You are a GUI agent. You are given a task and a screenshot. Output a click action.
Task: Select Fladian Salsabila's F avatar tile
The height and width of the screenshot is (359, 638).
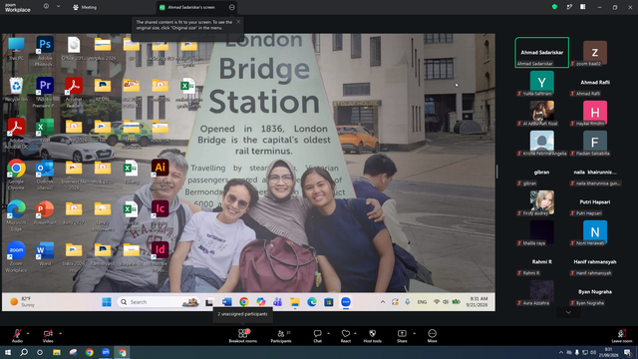click(595, 143)
